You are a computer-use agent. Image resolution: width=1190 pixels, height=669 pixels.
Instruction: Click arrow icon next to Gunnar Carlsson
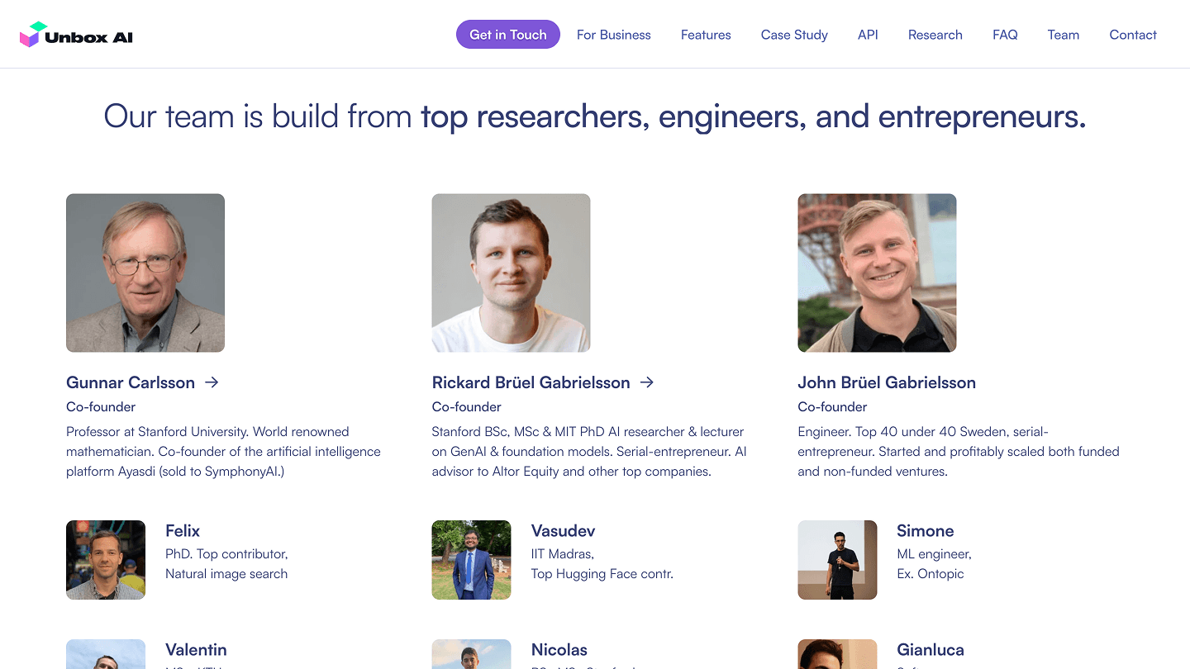[212, 382]
